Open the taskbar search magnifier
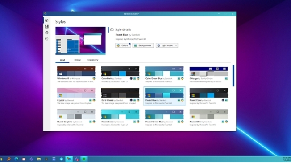Viewport: 291px width, 163px height. point(9,159)
